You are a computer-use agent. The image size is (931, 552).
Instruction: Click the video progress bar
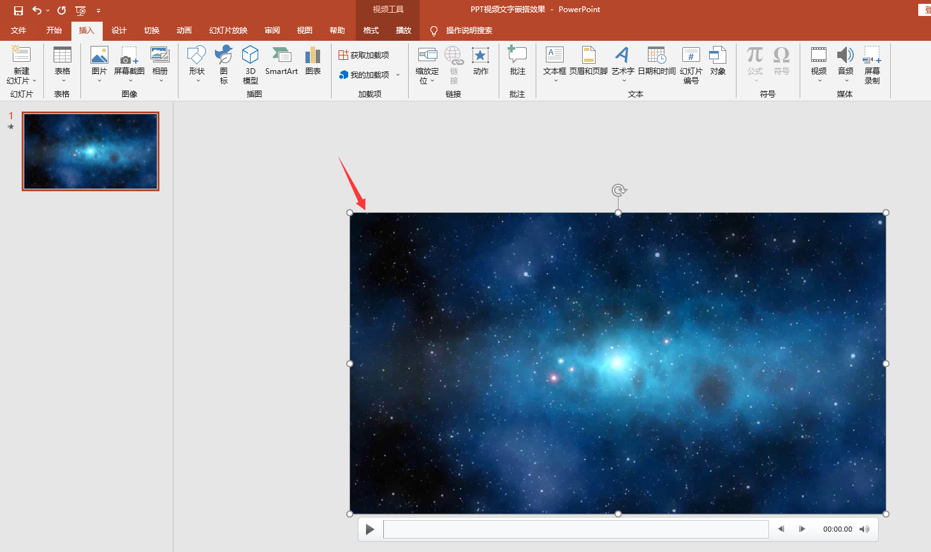point(575,529)
